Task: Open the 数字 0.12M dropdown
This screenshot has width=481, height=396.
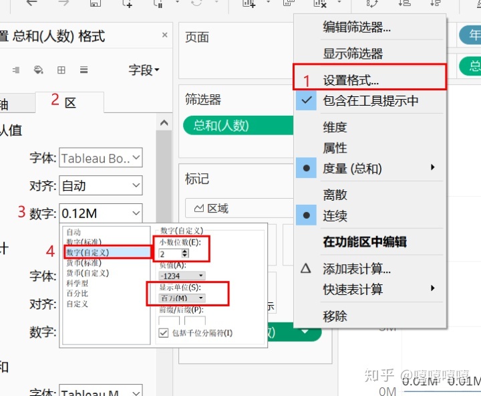Action: click(x=101, y=213)
